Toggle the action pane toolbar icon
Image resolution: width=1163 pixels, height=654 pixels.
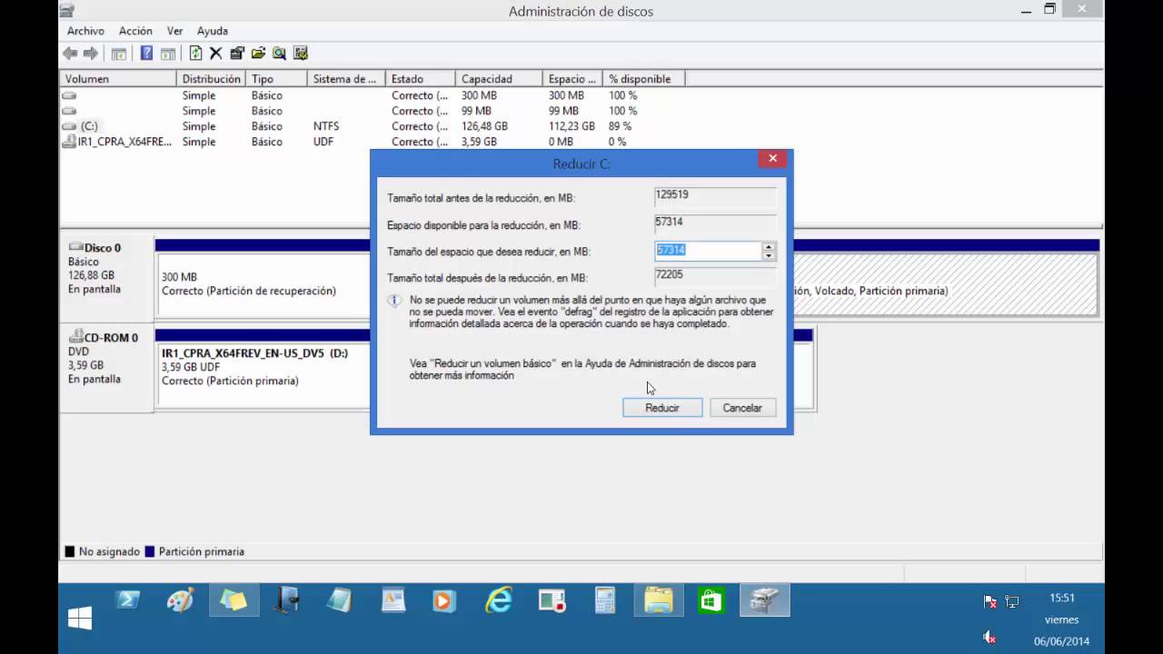tap(168, 54)
